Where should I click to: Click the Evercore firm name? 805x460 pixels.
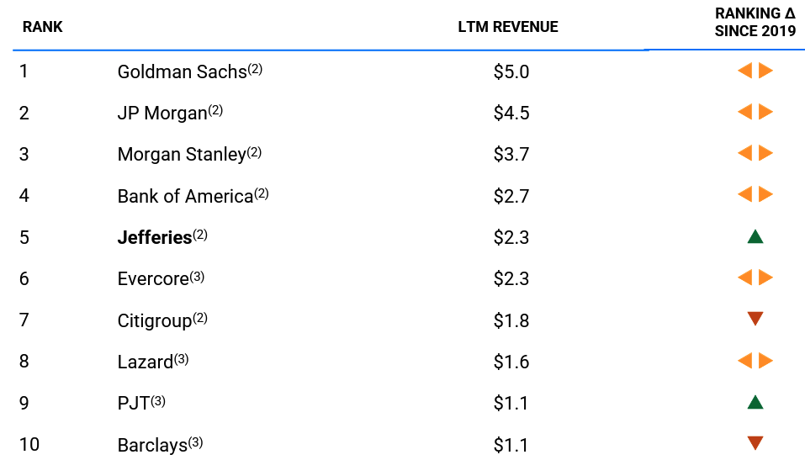(153, 278)
